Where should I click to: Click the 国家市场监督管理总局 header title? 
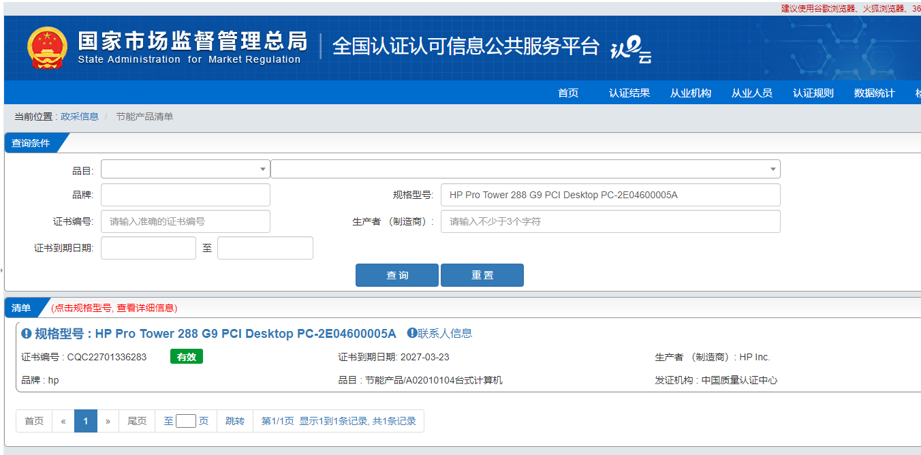(193, 41)
